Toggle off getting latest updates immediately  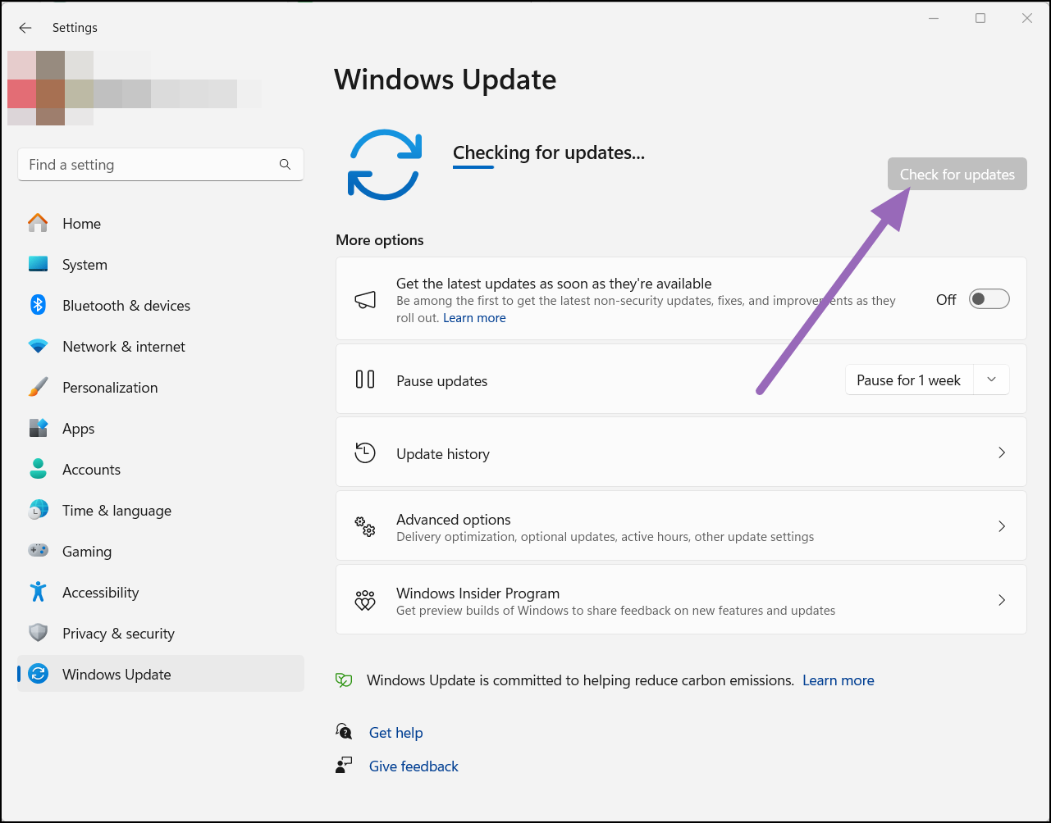coord(989,298)
